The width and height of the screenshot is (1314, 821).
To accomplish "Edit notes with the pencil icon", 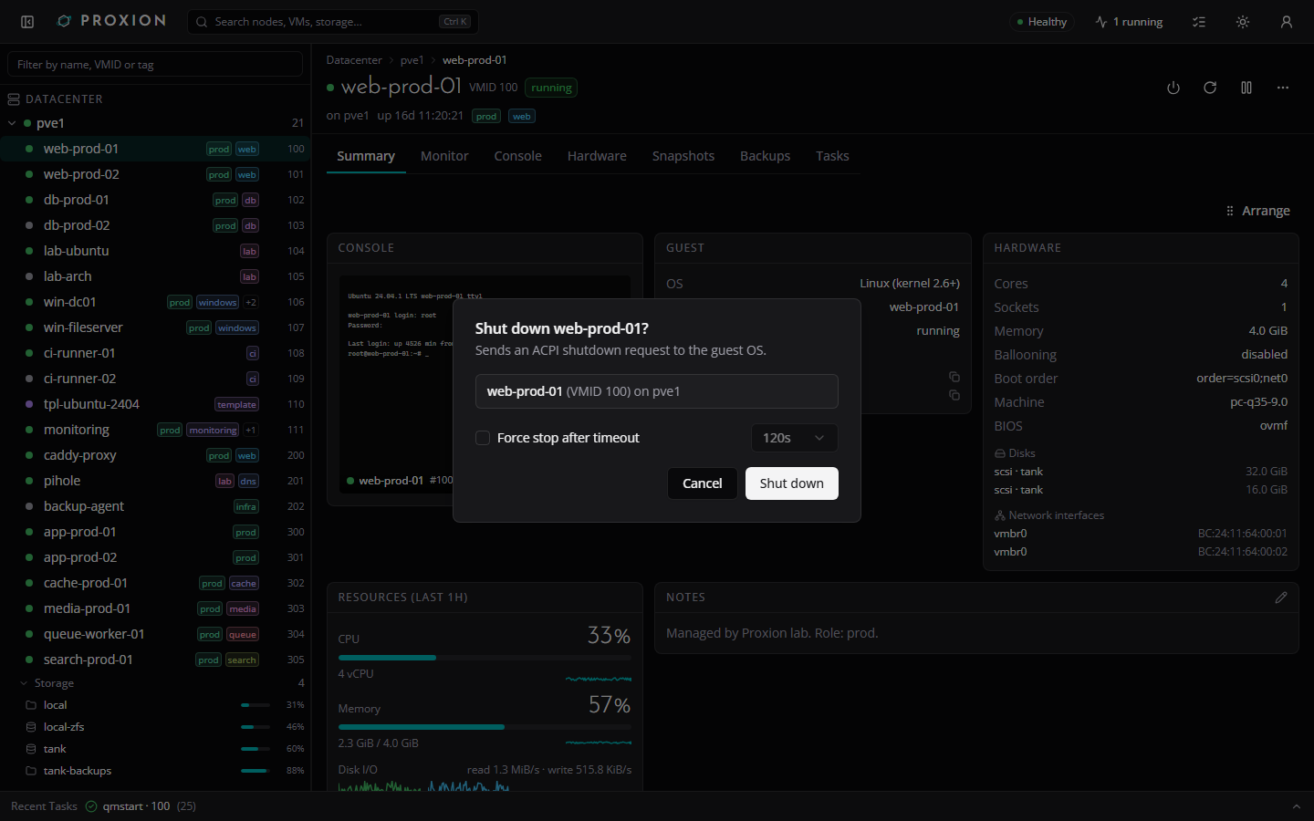I will 1281,598.
